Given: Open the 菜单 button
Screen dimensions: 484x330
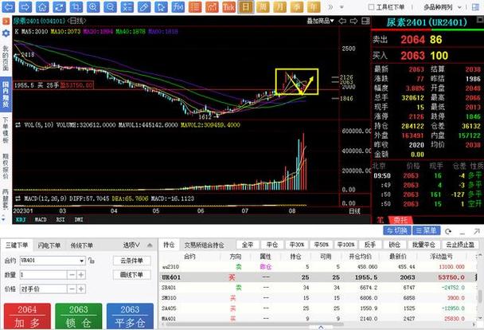Looking at the screenshot, I should (x=426, y=230).
